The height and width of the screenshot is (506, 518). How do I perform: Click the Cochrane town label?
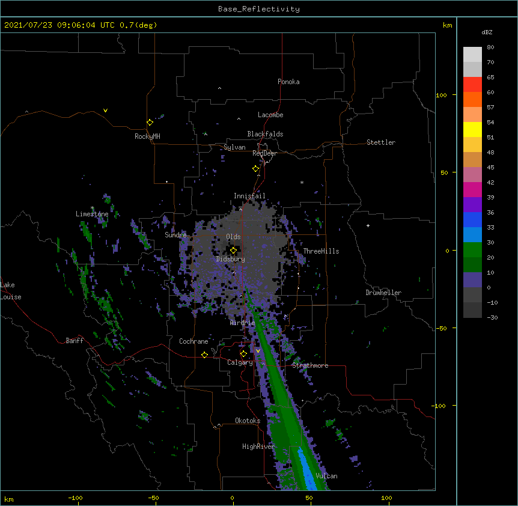[193, 341]
